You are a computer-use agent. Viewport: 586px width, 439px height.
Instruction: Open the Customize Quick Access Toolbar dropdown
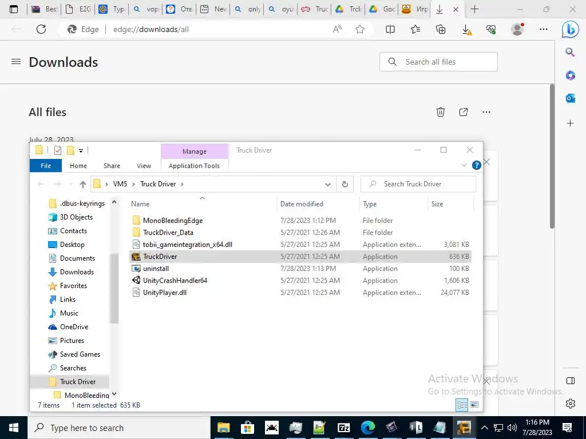[x=81, y=151]
